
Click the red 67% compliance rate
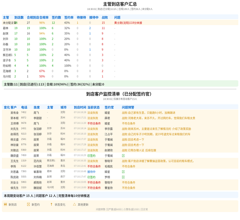42,71
